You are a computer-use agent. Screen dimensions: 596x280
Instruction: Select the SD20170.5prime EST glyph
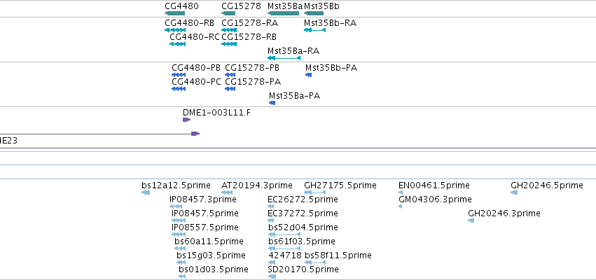[x=272, y=276]
